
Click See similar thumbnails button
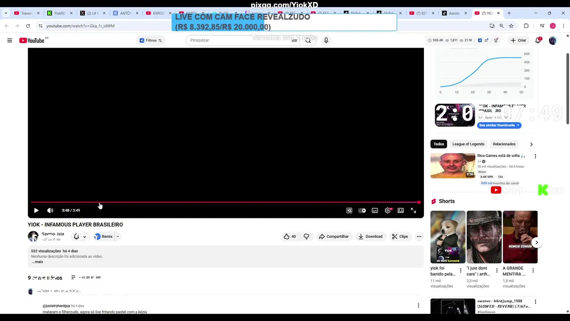click(499, 125)
